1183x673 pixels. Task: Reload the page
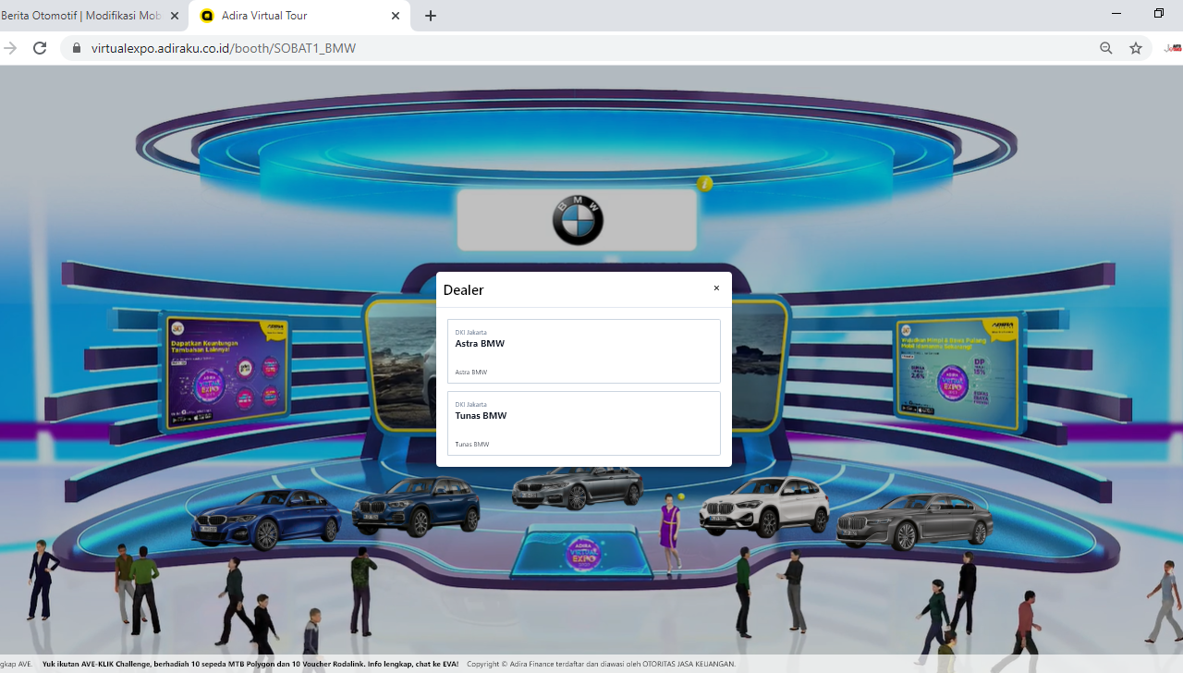point(40,48)
